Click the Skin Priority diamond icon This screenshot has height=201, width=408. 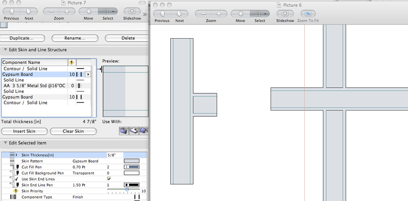(x=16, y=191)
